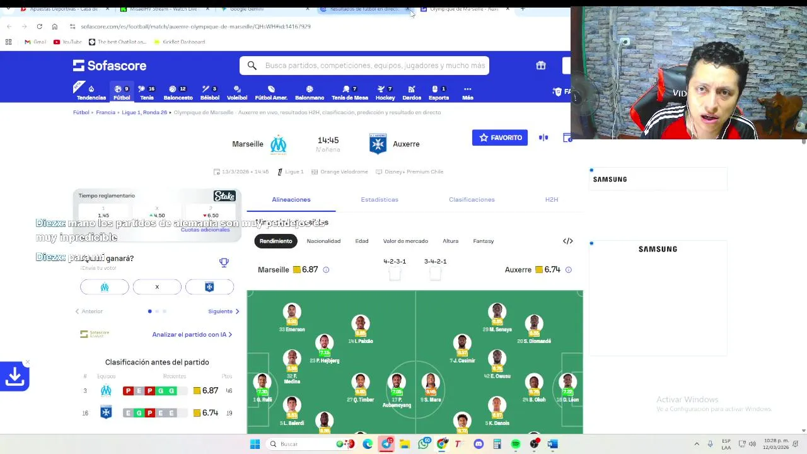The height and width of the screenshot is (454, 807).
Task: Vote for Auxerre to win
Action: (209, 287)
